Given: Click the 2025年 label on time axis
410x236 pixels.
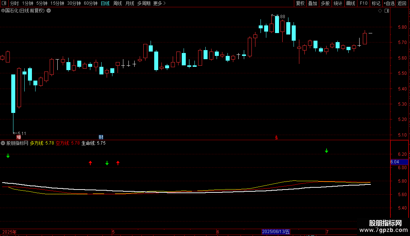Looking at the screenshot, I should coord(9,232).
